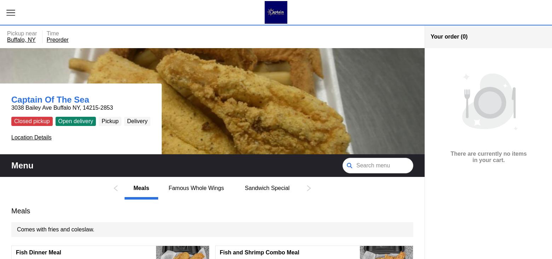Viewport: 552px width, 259px height.
Task: Click the magnifying glass search icon
Action: click(350, 166)
